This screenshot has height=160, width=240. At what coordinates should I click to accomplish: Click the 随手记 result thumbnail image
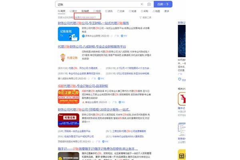tap(68, 156)
